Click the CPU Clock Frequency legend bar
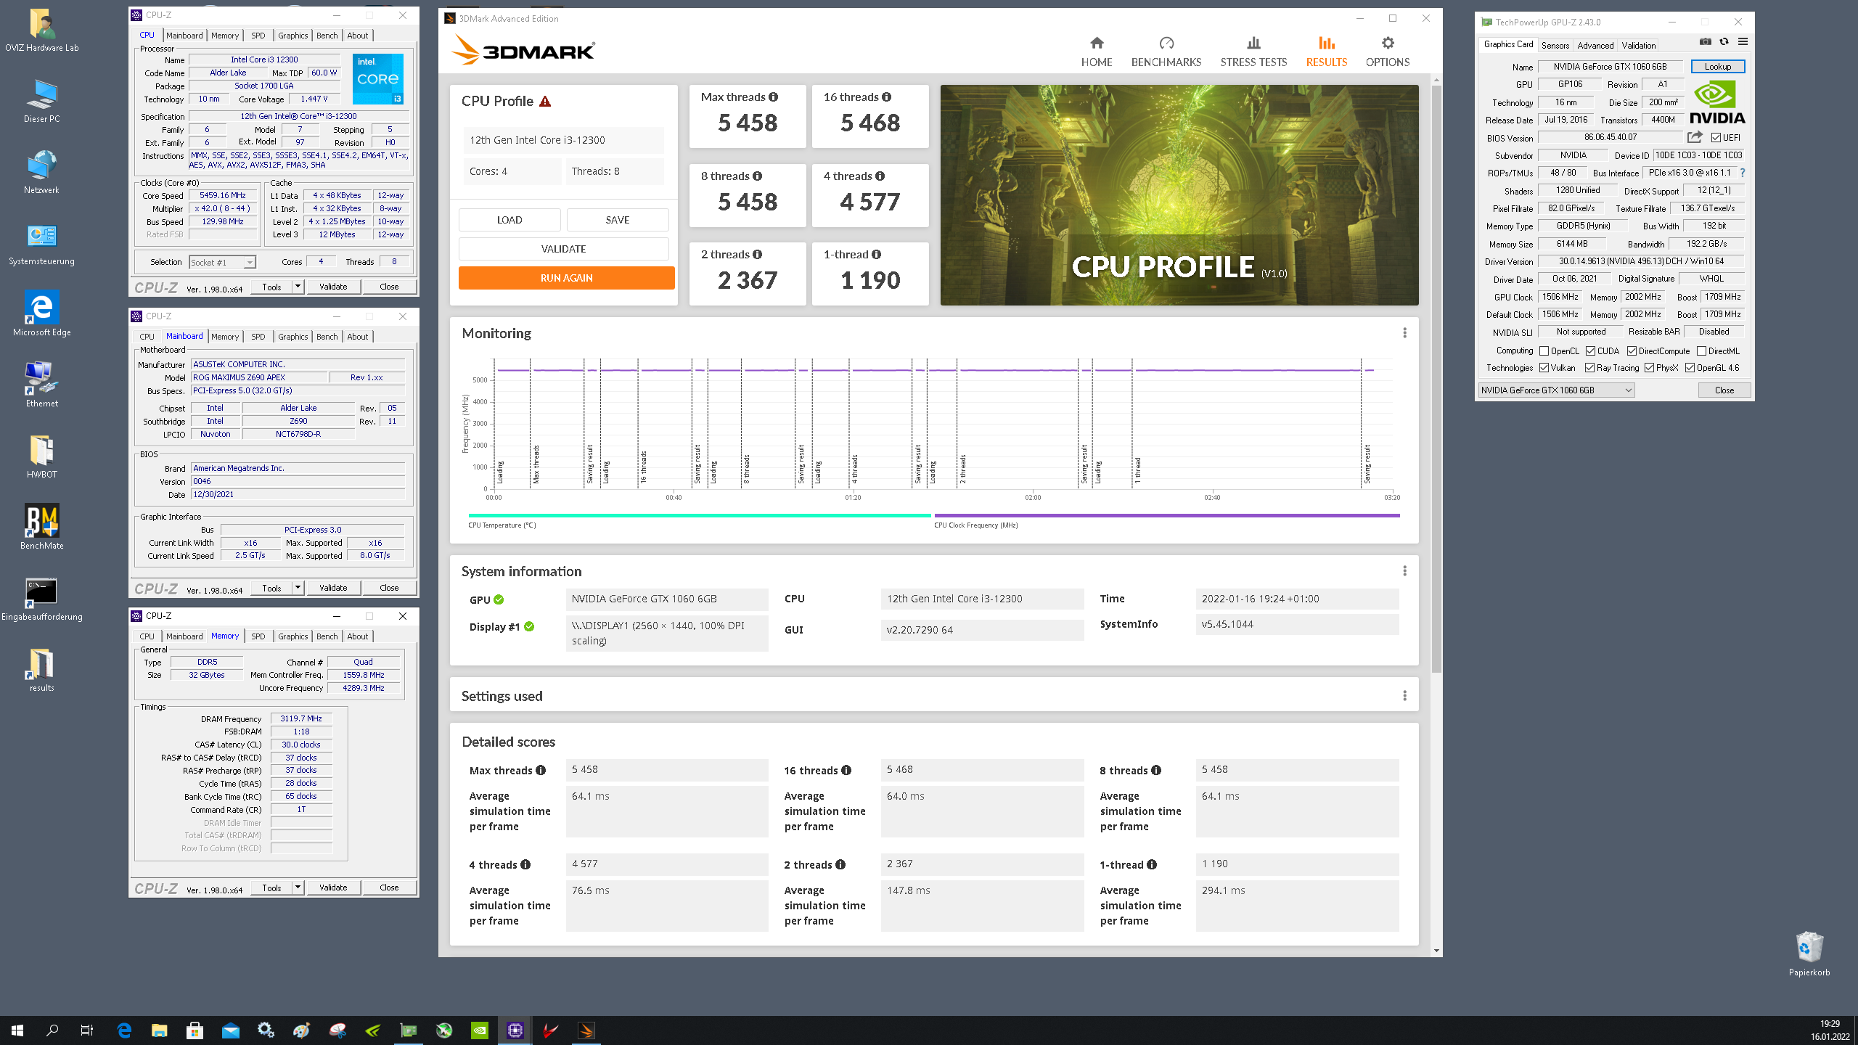 point(1167,515)
